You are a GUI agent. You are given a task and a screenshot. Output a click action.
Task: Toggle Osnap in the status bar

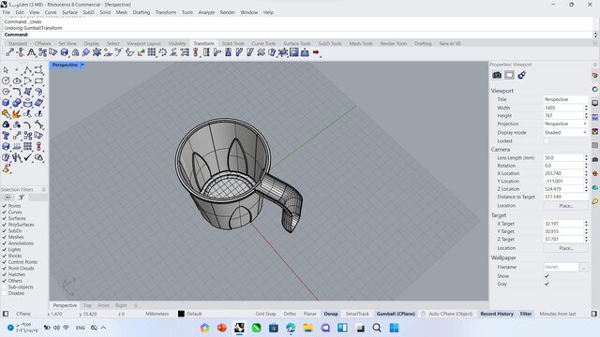tap(331, 314)
